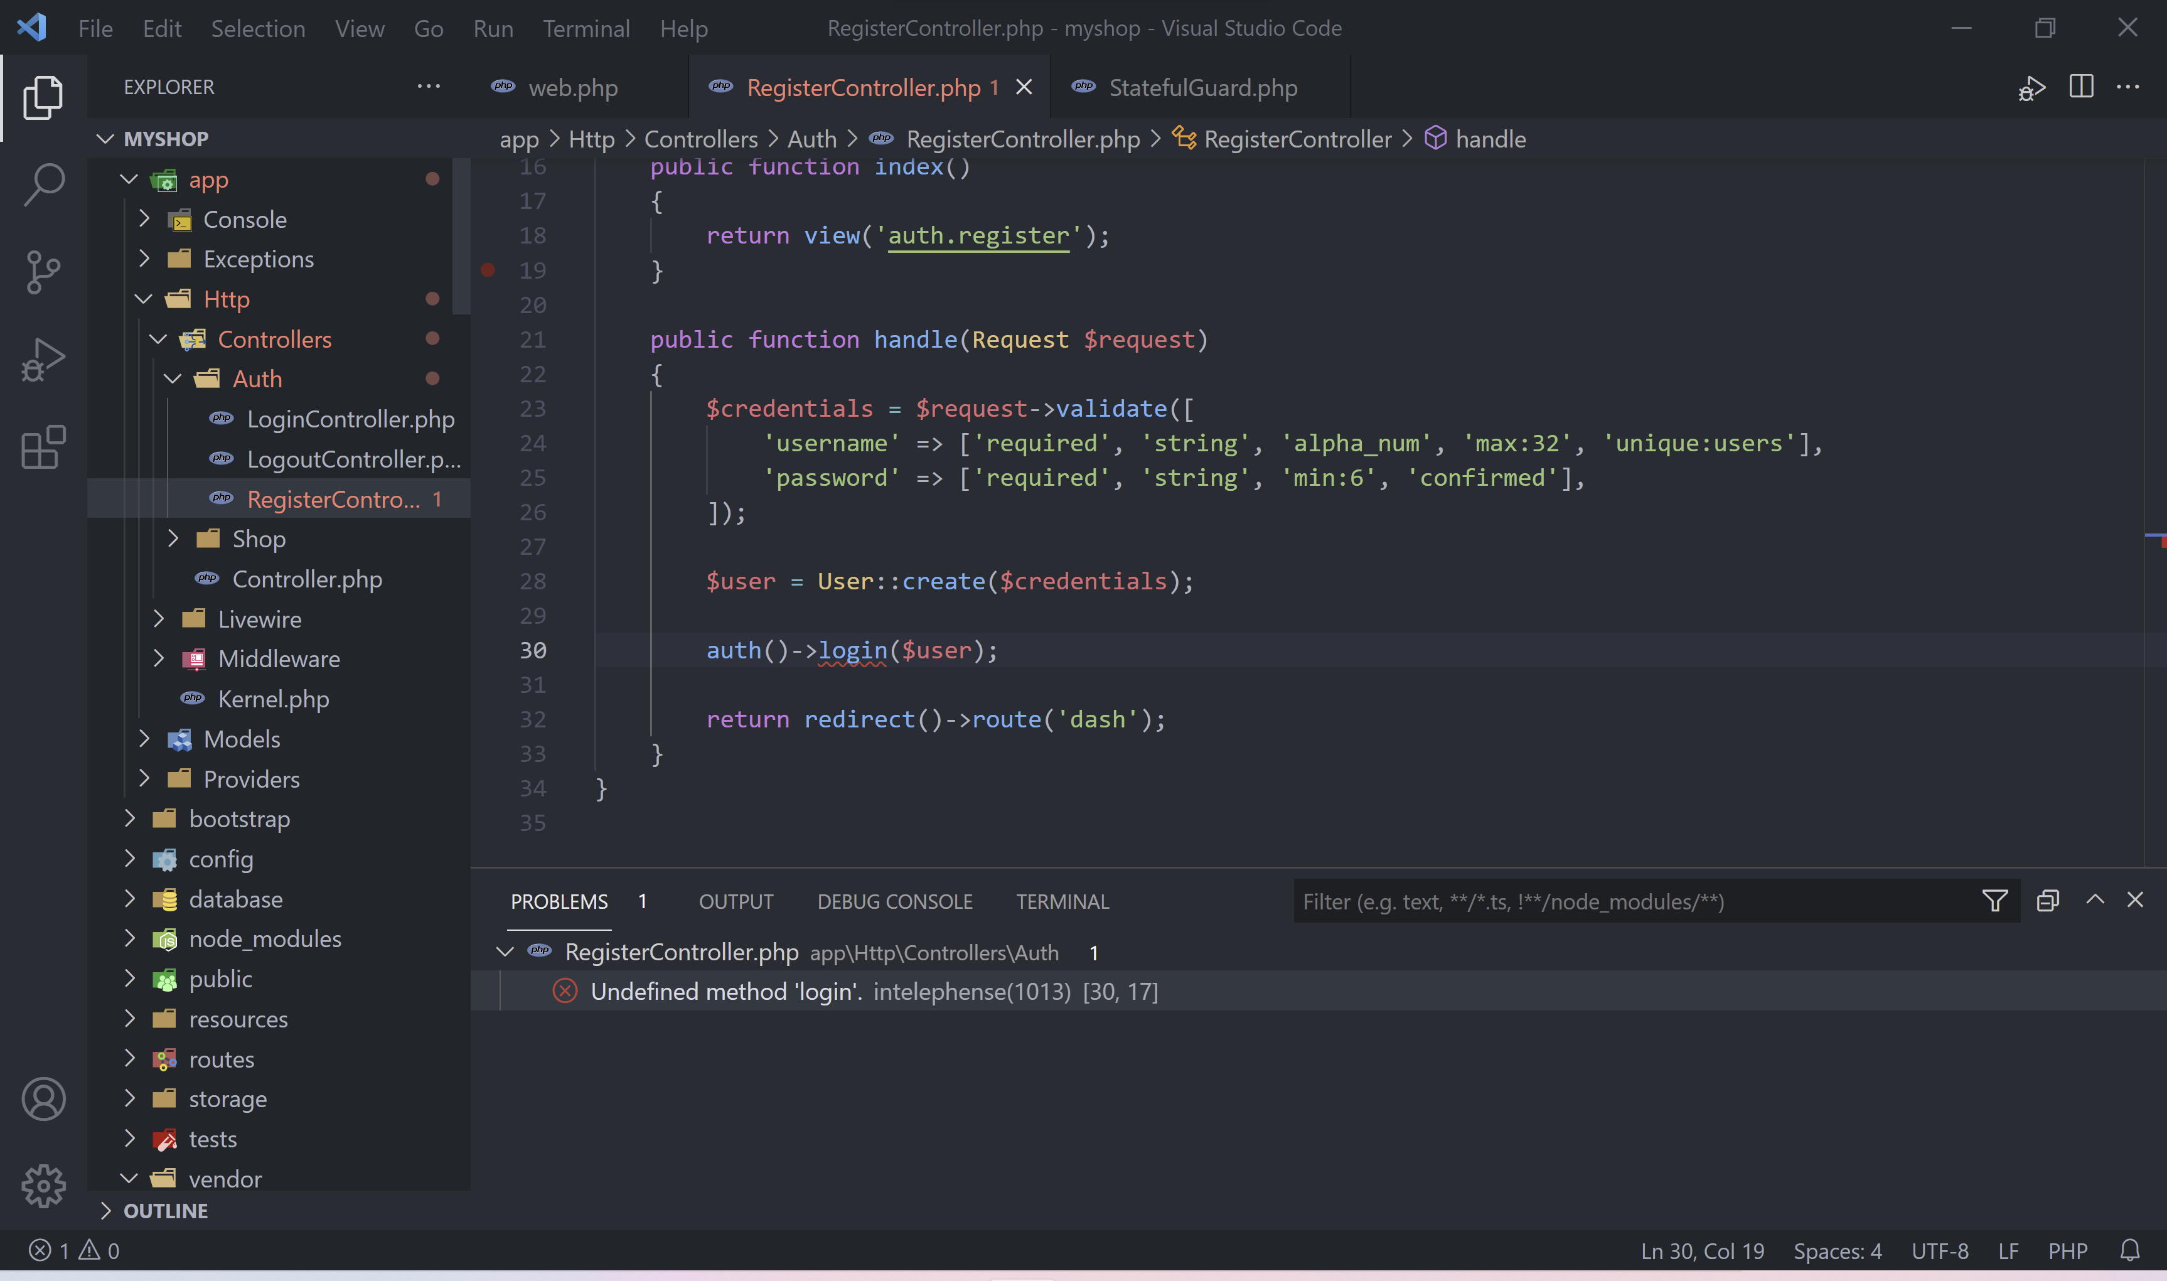Toggle the Explorer sidebar

point(43,97)
